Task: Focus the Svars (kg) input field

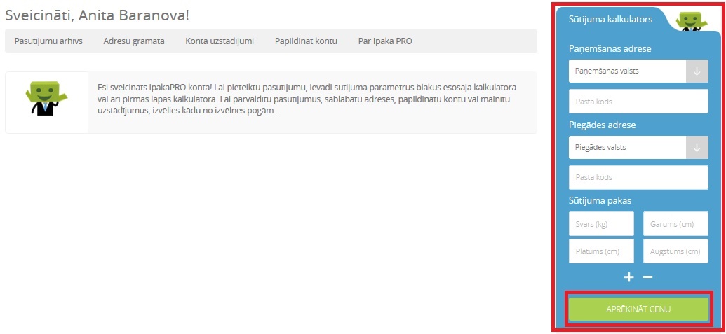Action: coord(601,224)
